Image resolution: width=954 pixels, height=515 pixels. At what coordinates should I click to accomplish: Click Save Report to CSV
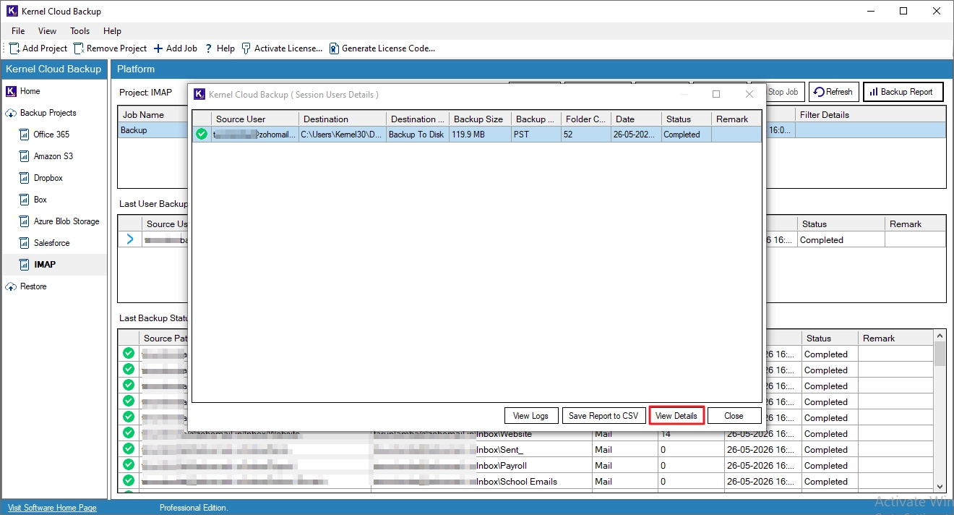pos(603,416)
